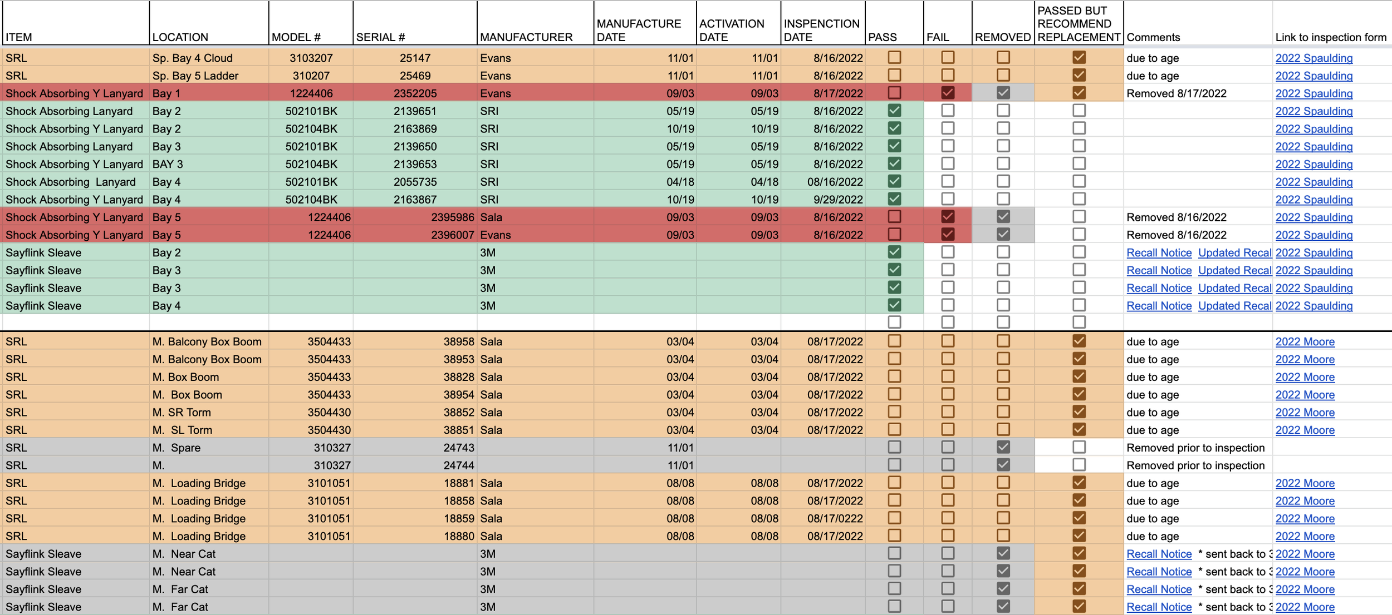Select model number cell 502101BK for Bay 2
Image resolution: width=1392 pixels, height=615 pixels.
[311, 111]
